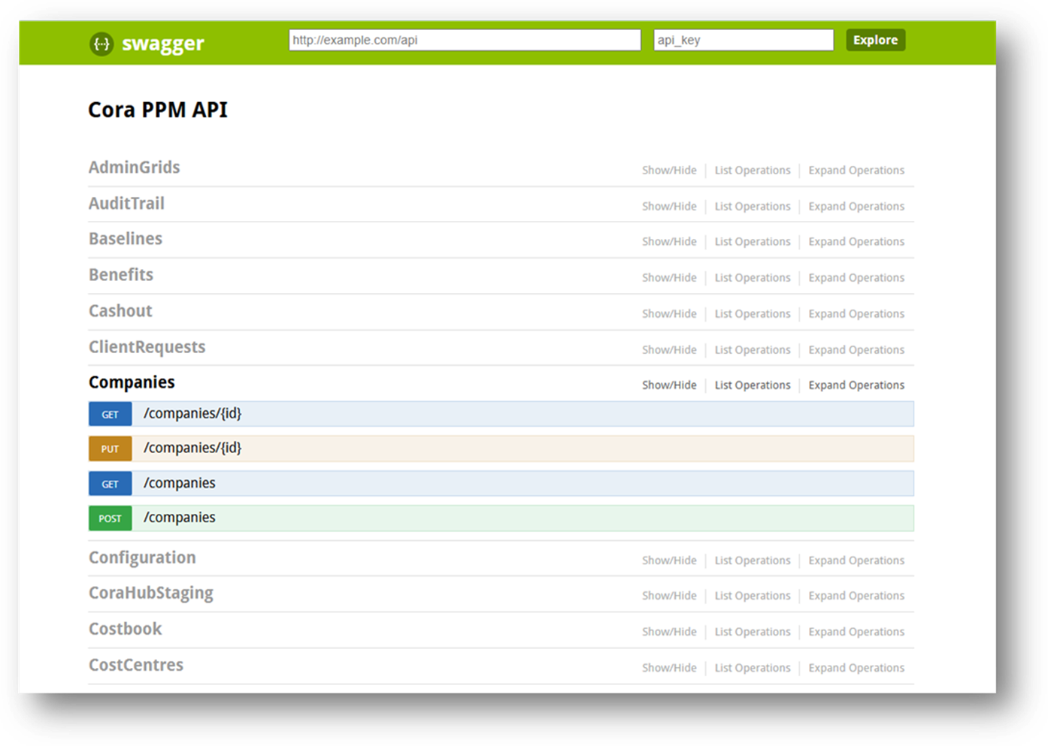Click the GET badge for /companies/{id}
This screenshot has width=1048, height=746.
tap(111, 414)
